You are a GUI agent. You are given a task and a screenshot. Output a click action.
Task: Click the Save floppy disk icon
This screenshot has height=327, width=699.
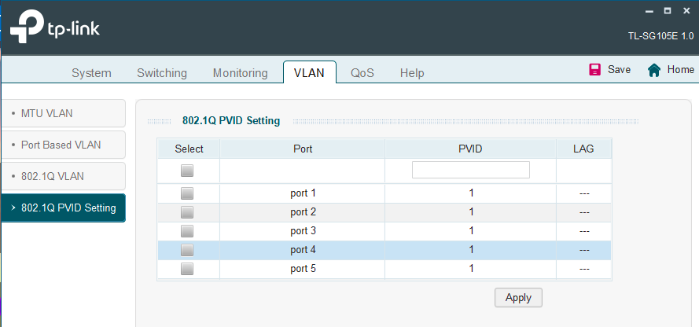coord(596,70)
